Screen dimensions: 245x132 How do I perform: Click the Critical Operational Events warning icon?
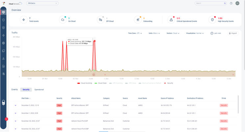[171, 20]
